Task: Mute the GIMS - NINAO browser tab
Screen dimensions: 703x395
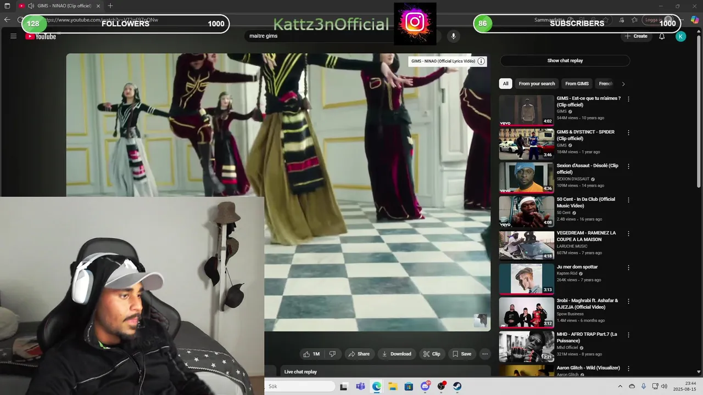Action: (31, 5)
